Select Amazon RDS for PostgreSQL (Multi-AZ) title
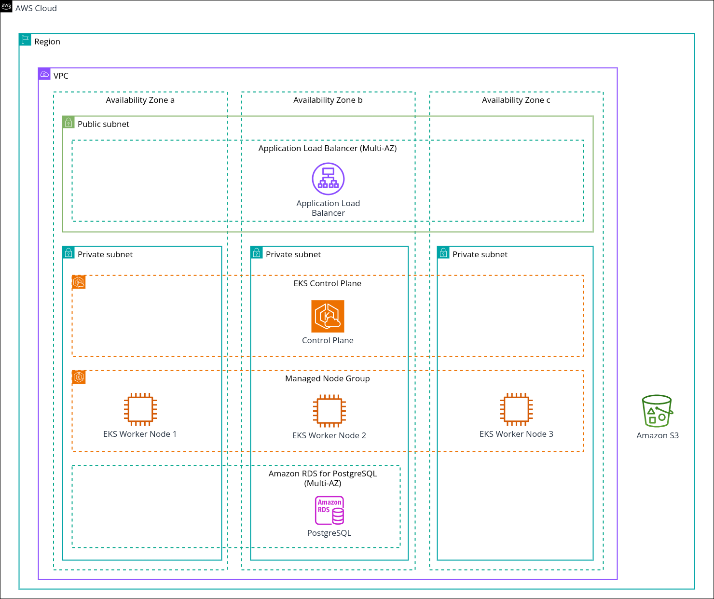 click(323, 478)
